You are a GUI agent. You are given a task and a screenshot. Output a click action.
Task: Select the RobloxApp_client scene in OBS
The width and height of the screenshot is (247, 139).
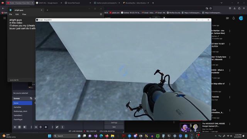coord(22,111)
